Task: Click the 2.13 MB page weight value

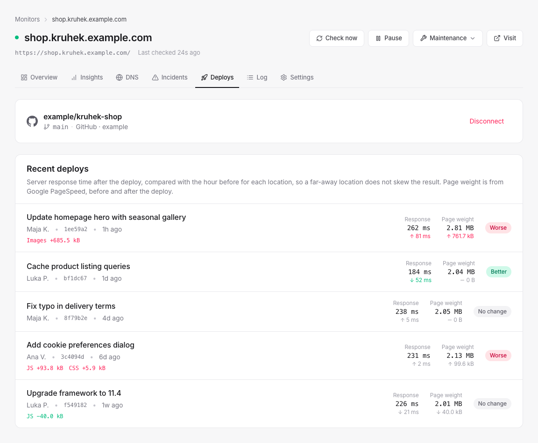Action: (x=460, y=356)
